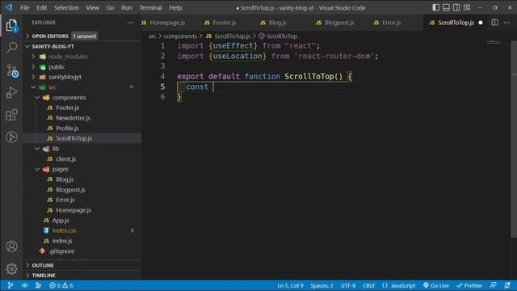Open the Search view in activity bar
The image size is (517, 291).
click(11, 48)
